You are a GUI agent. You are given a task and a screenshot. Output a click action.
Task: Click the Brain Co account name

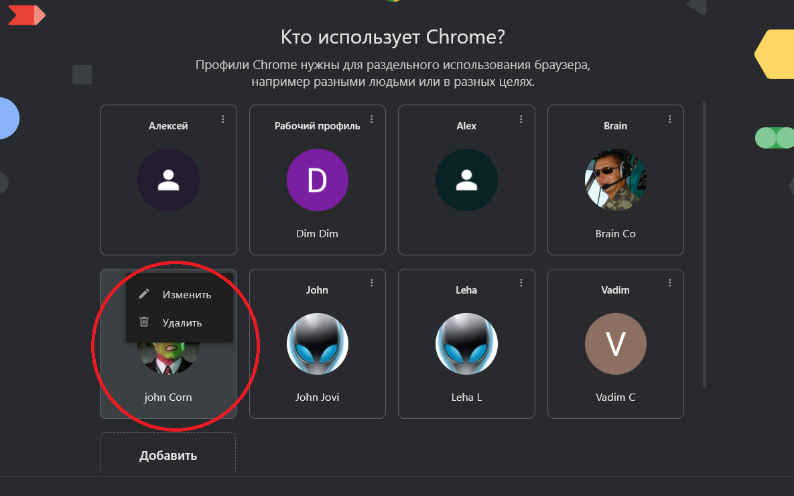click(615, 233)
